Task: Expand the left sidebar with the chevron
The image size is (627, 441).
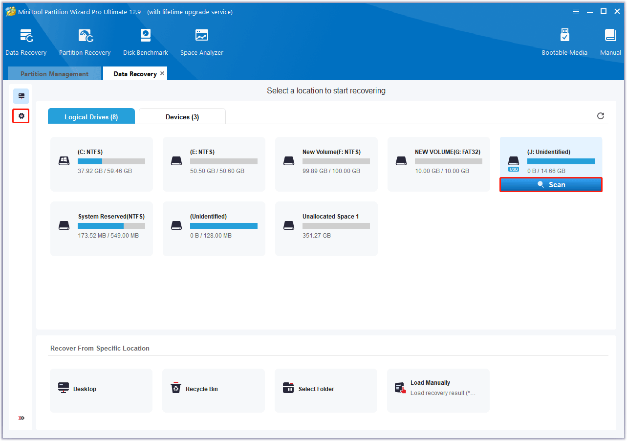Action: [21, 418]
